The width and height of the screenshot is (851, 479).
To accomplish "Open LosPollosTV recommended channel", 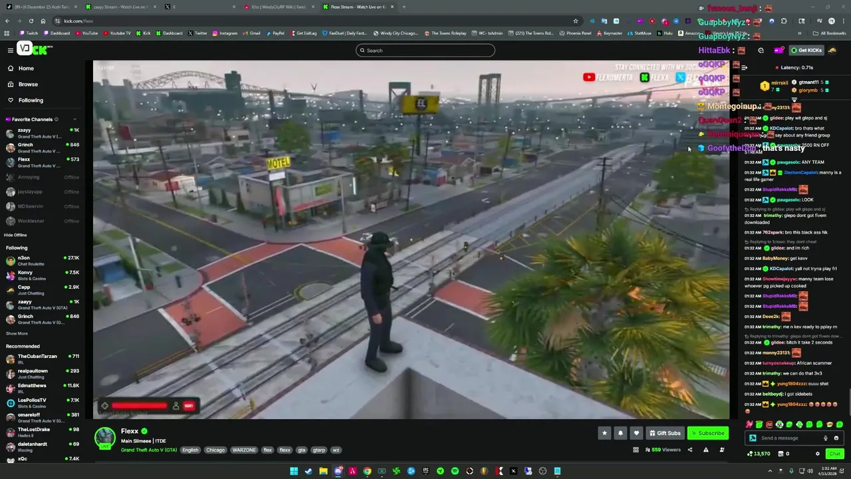I will tap(42, 403).
